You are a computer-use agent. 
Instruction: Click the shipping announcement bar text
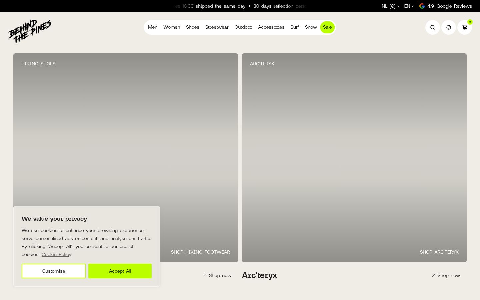(x=240, y=6)
